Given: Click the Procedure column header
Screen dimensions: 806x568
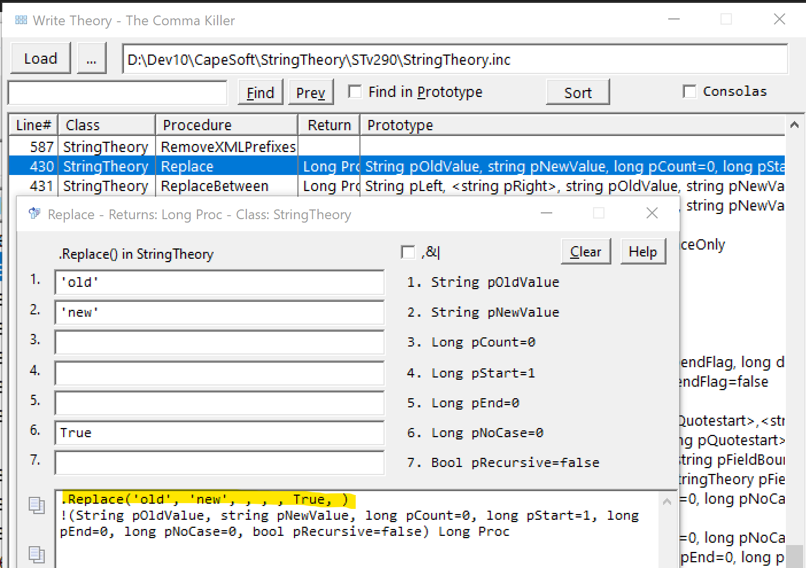Looking at the screenshot, I should tap(226, 125).
